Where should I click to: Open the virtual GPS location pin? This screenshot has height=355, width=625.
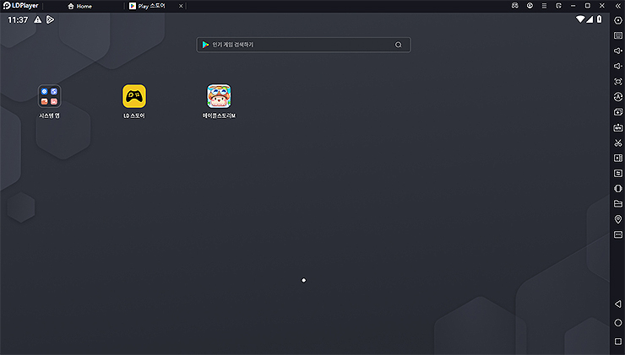618,219
